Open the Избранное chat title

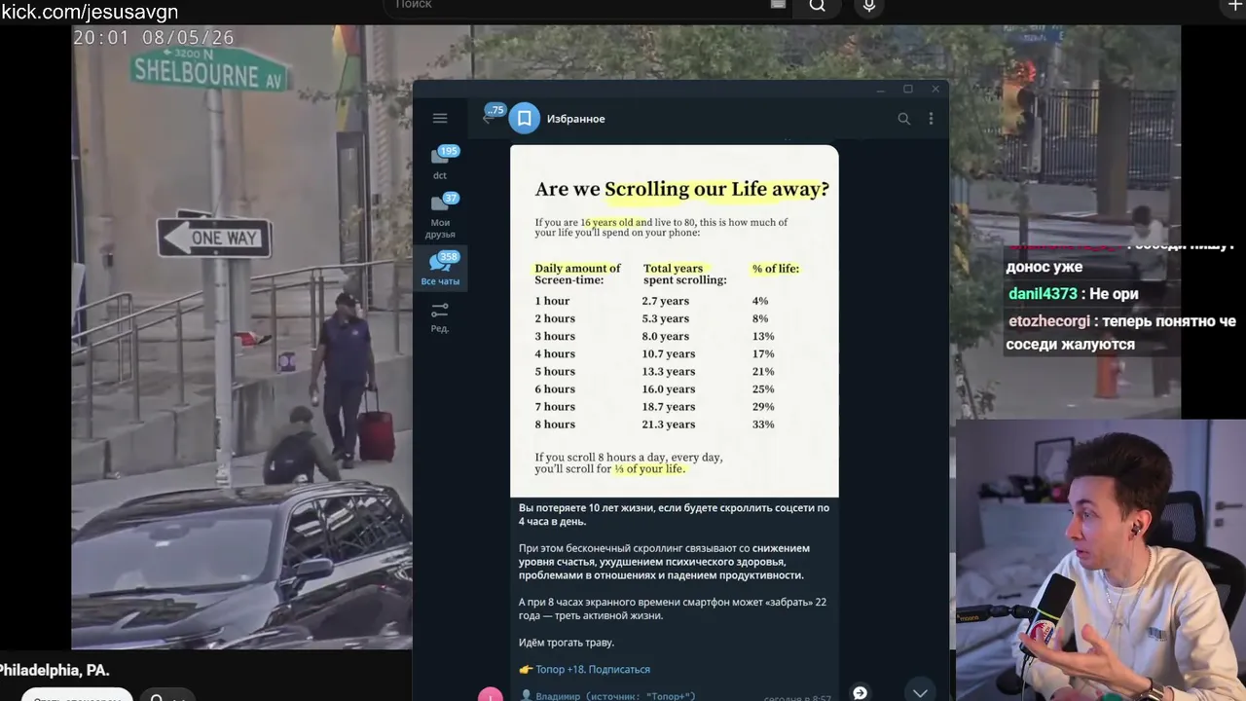point(575,119)
